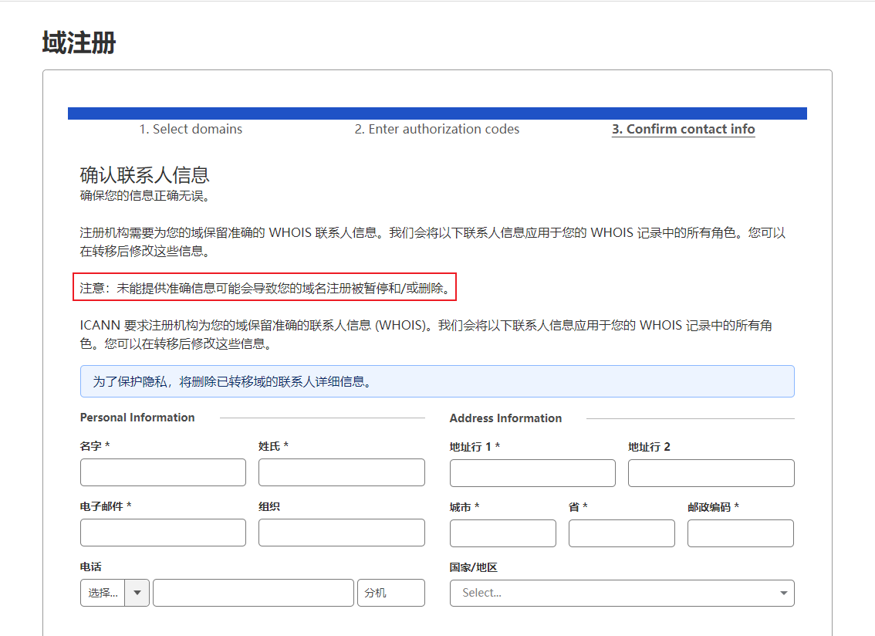875x636 pixels.
Task: Click the 注册机构需要为您的域保留 WHOIS paragraph
Action: point(432,242)
